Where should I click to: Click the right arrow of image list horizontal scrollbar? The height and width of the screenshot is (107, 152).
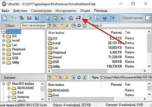[145, 71]
